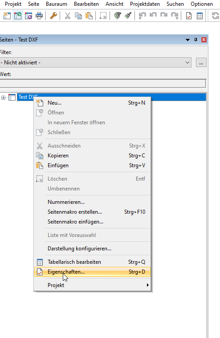This screenshot has width=220, height=338.
Task: Click the table grid icon in toolbar
Action: [x=200, y=16]
